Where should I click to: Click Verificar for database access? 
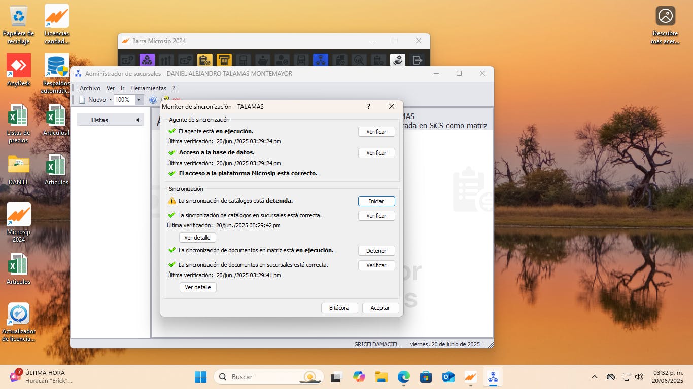click(x=376, y=153)
